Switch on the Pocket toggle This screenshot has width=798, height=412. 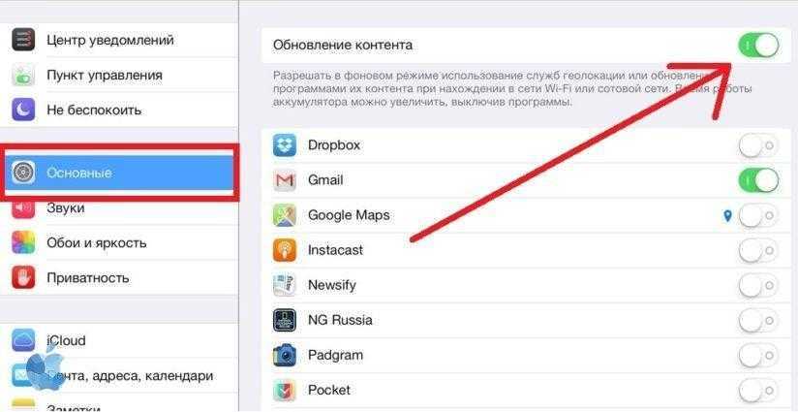click(x=758, y=391)
